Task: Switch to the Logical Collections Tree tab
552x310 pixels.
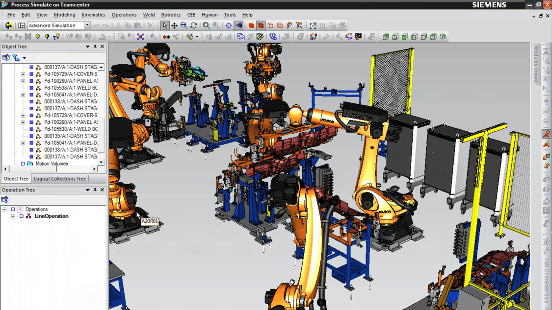Action: pos(59,179)
